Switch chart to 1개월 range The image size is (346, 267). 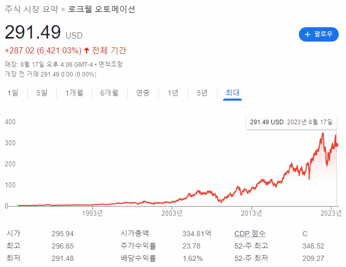click(x=74, y=93)
